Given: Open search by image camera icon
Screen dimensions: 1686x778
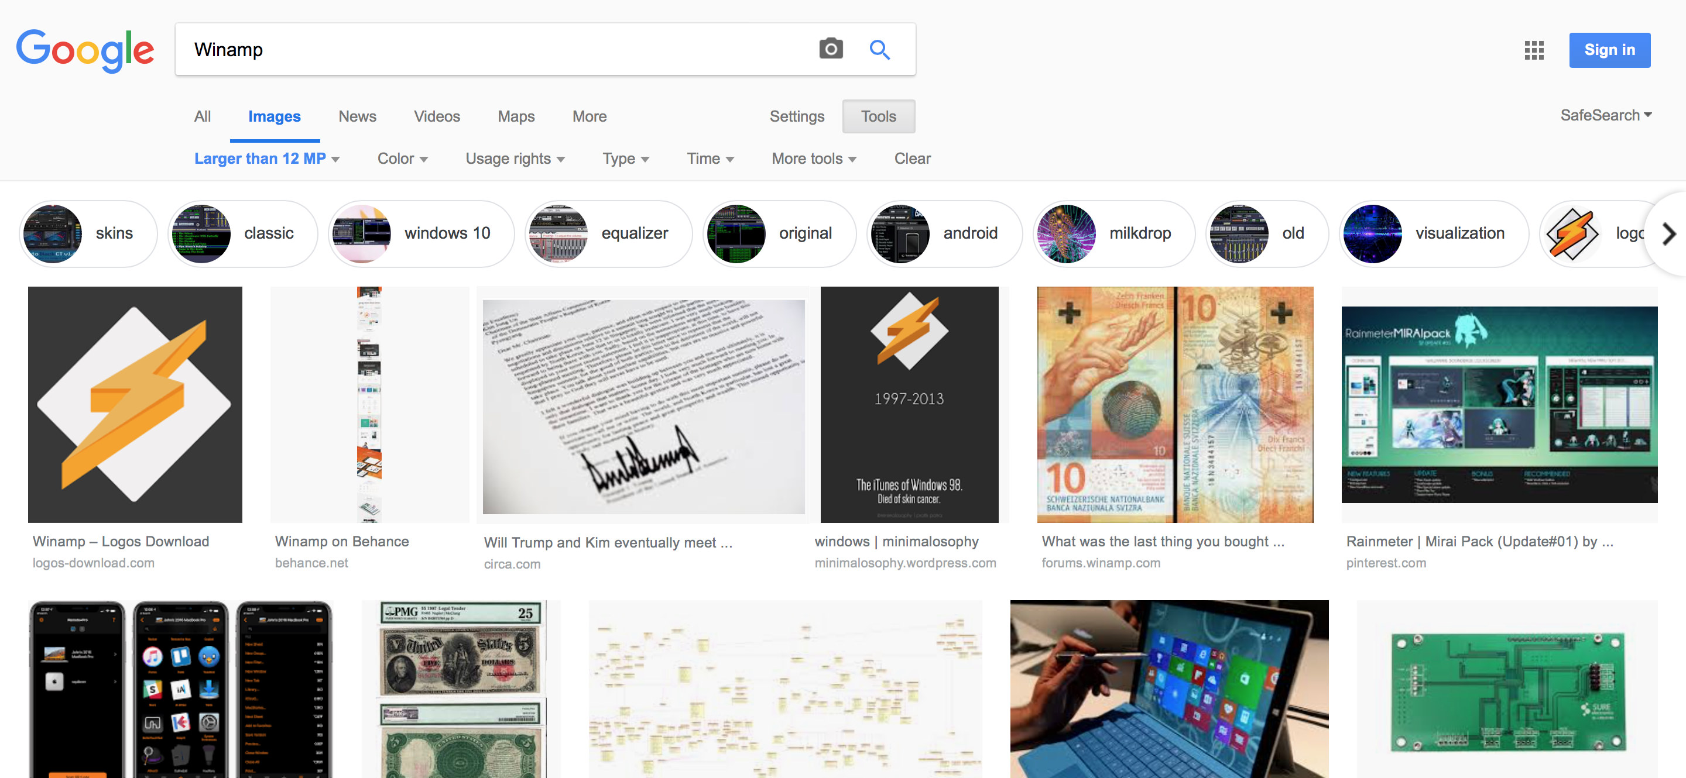Looking at the screenshot, I should [831, 49].
